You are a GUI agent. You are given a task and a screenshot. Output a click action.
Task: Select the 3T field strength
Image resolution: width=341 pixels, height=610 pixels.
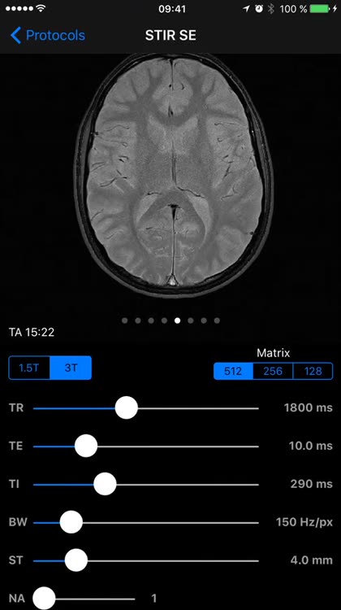71,368
